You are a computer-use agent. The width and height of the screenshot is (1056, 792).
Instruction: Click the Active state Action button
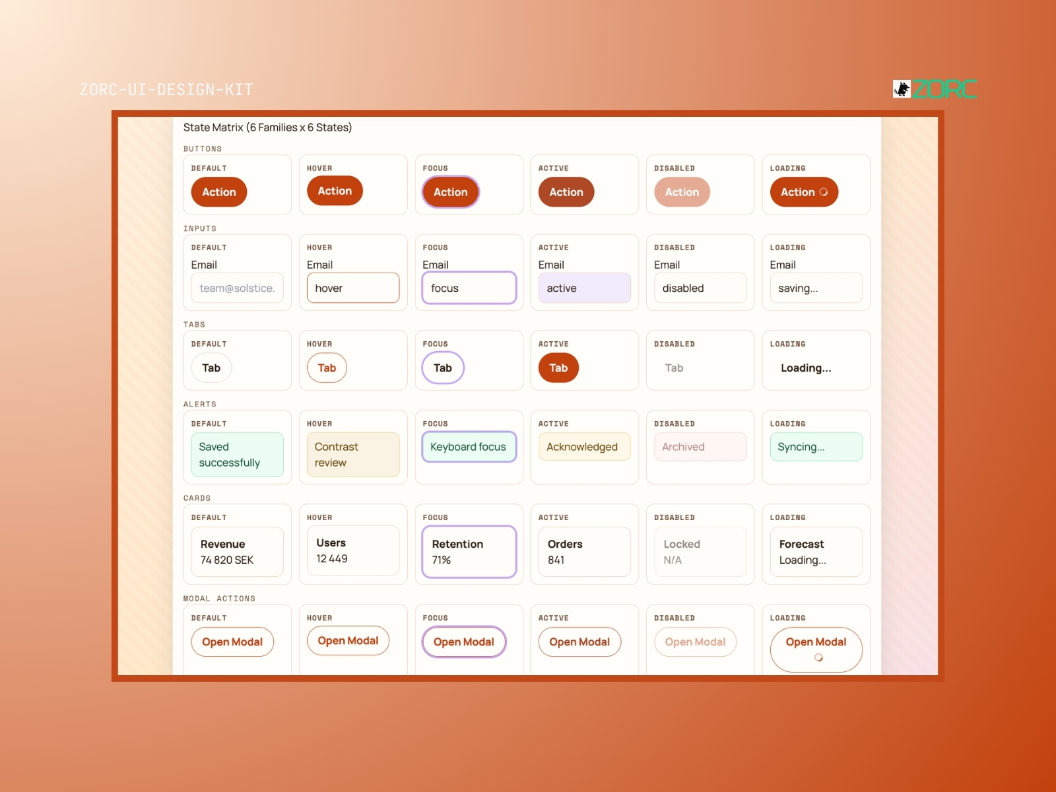[x=566, y=192]
